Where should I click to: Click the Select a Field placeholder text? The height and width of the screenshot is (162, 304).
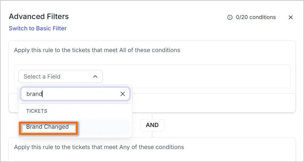point(42,77)
